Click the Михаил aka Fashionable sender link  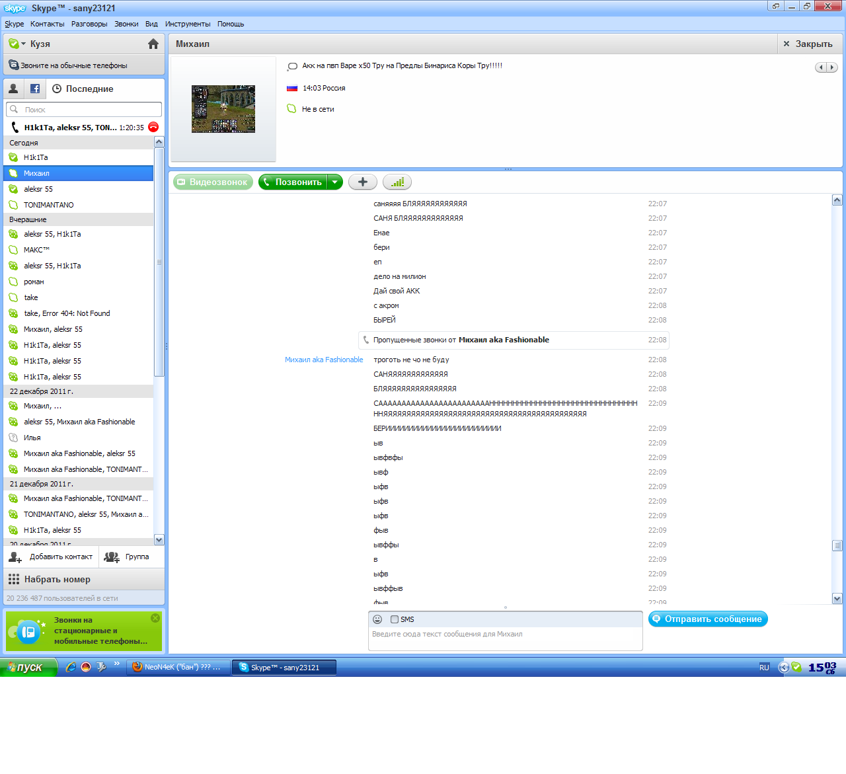coord(324,360)
